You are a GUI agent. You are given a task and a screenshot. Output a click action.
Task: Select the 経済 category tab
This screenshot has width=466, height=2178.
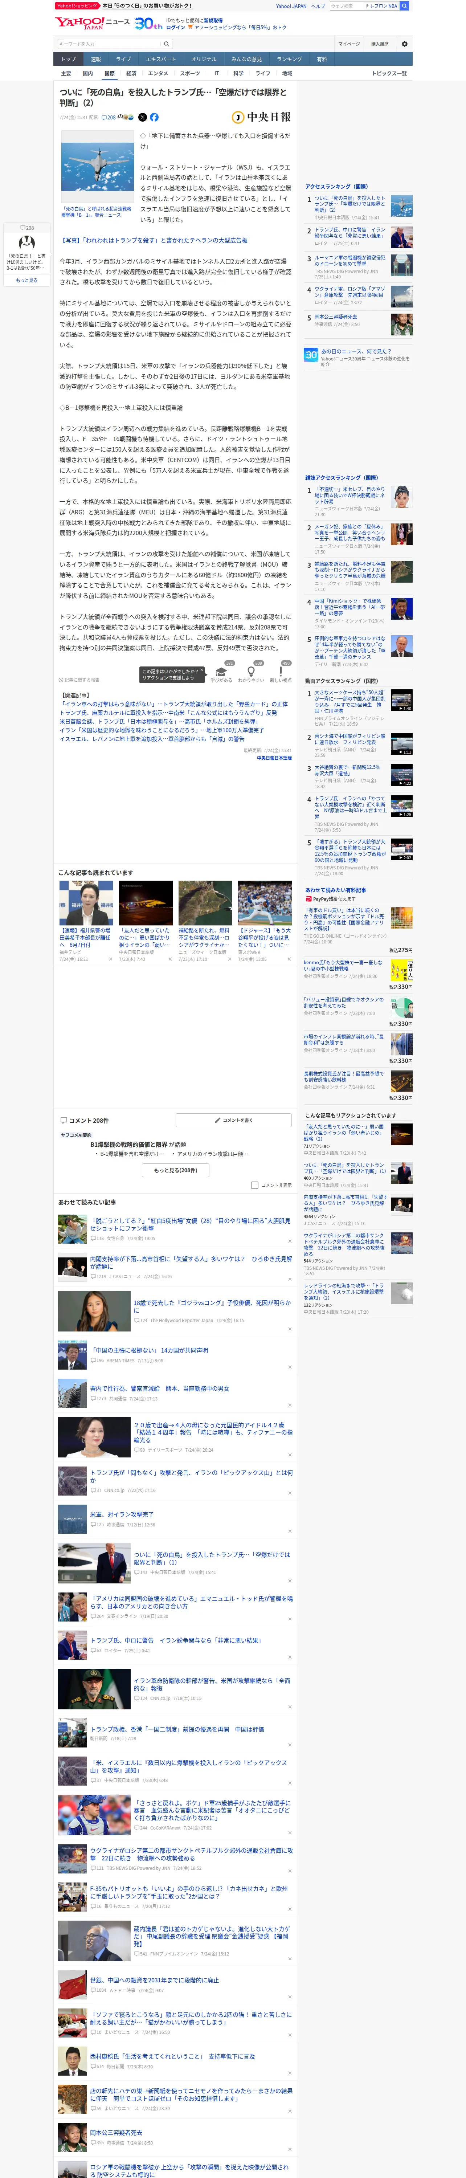[131, 74]
